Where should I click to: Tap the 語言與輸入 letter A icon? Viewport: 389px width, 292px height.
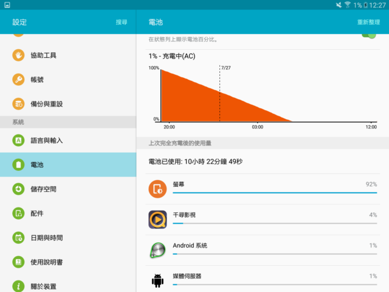18,141
